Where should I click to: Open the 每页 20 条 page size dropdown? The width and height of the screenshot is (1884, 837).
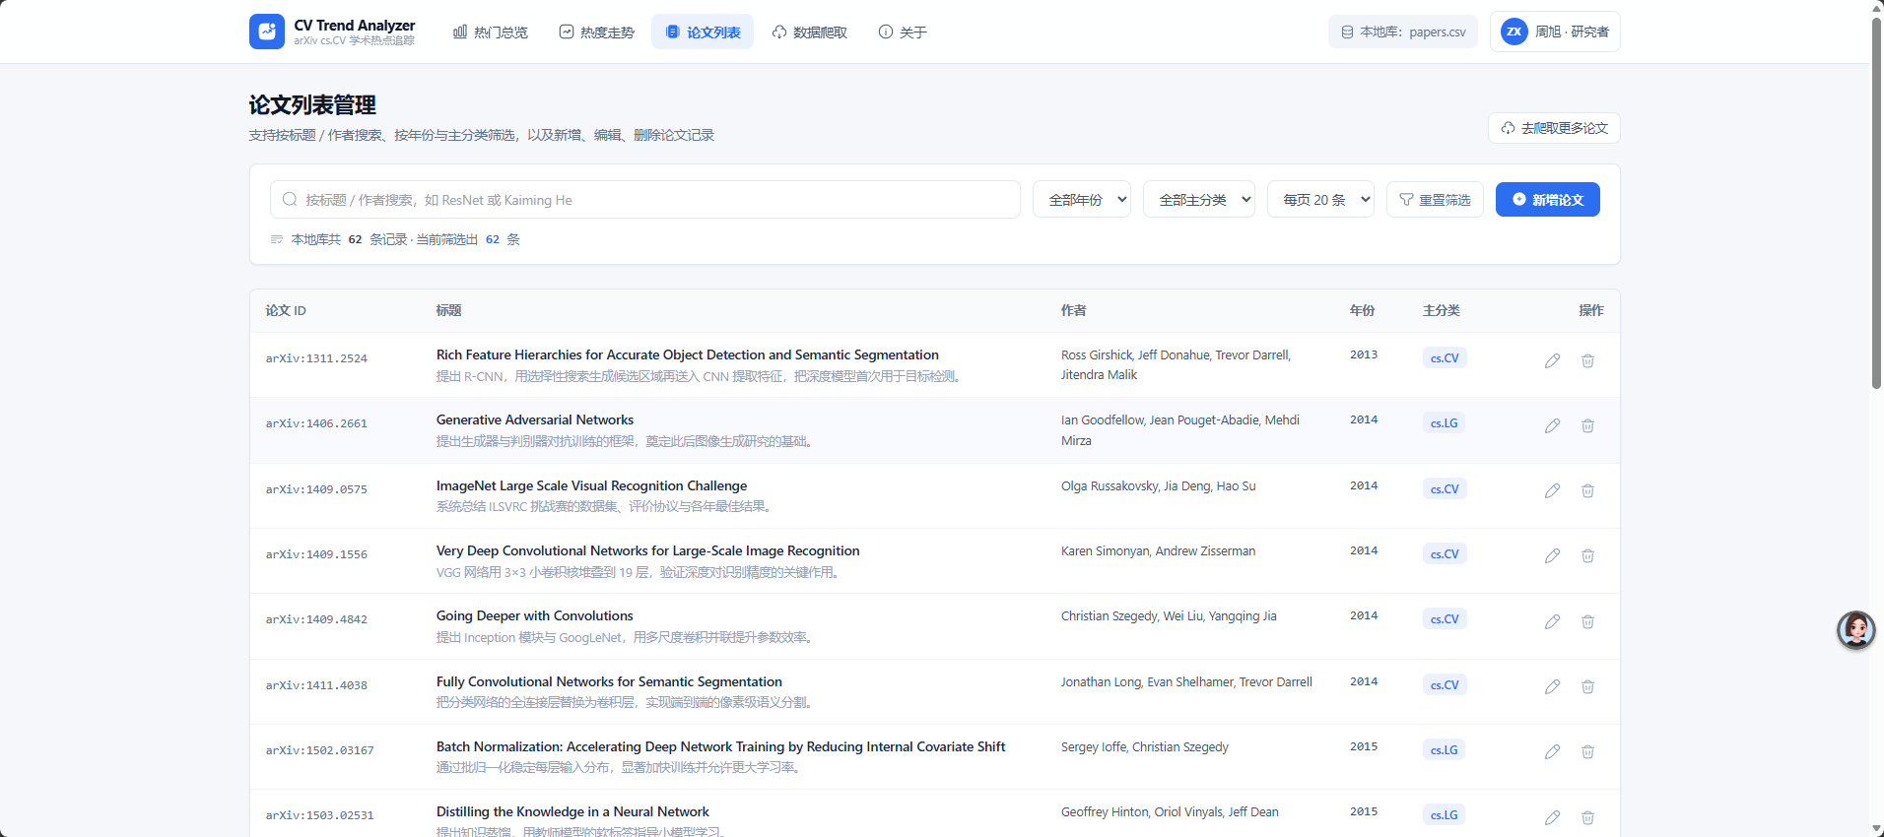pyautogui.click(x=1320, y=200)
